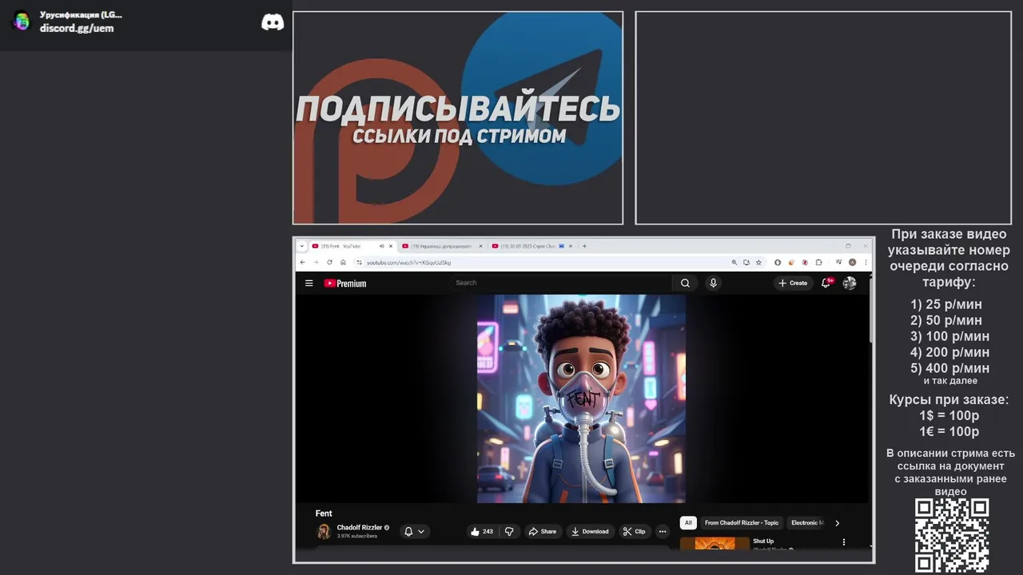Viewport: 1023px width, 575px height.
Task: Open more actions ellipsis under the video
Action: pos(662,531)
